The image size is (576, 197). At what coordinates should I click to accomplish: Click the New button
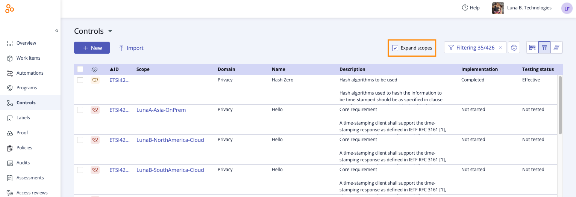[x=92, y=48]
